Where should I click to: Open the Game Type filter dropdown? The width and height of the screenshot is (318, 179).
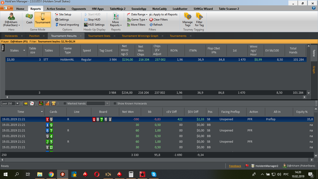coord(137,20)
